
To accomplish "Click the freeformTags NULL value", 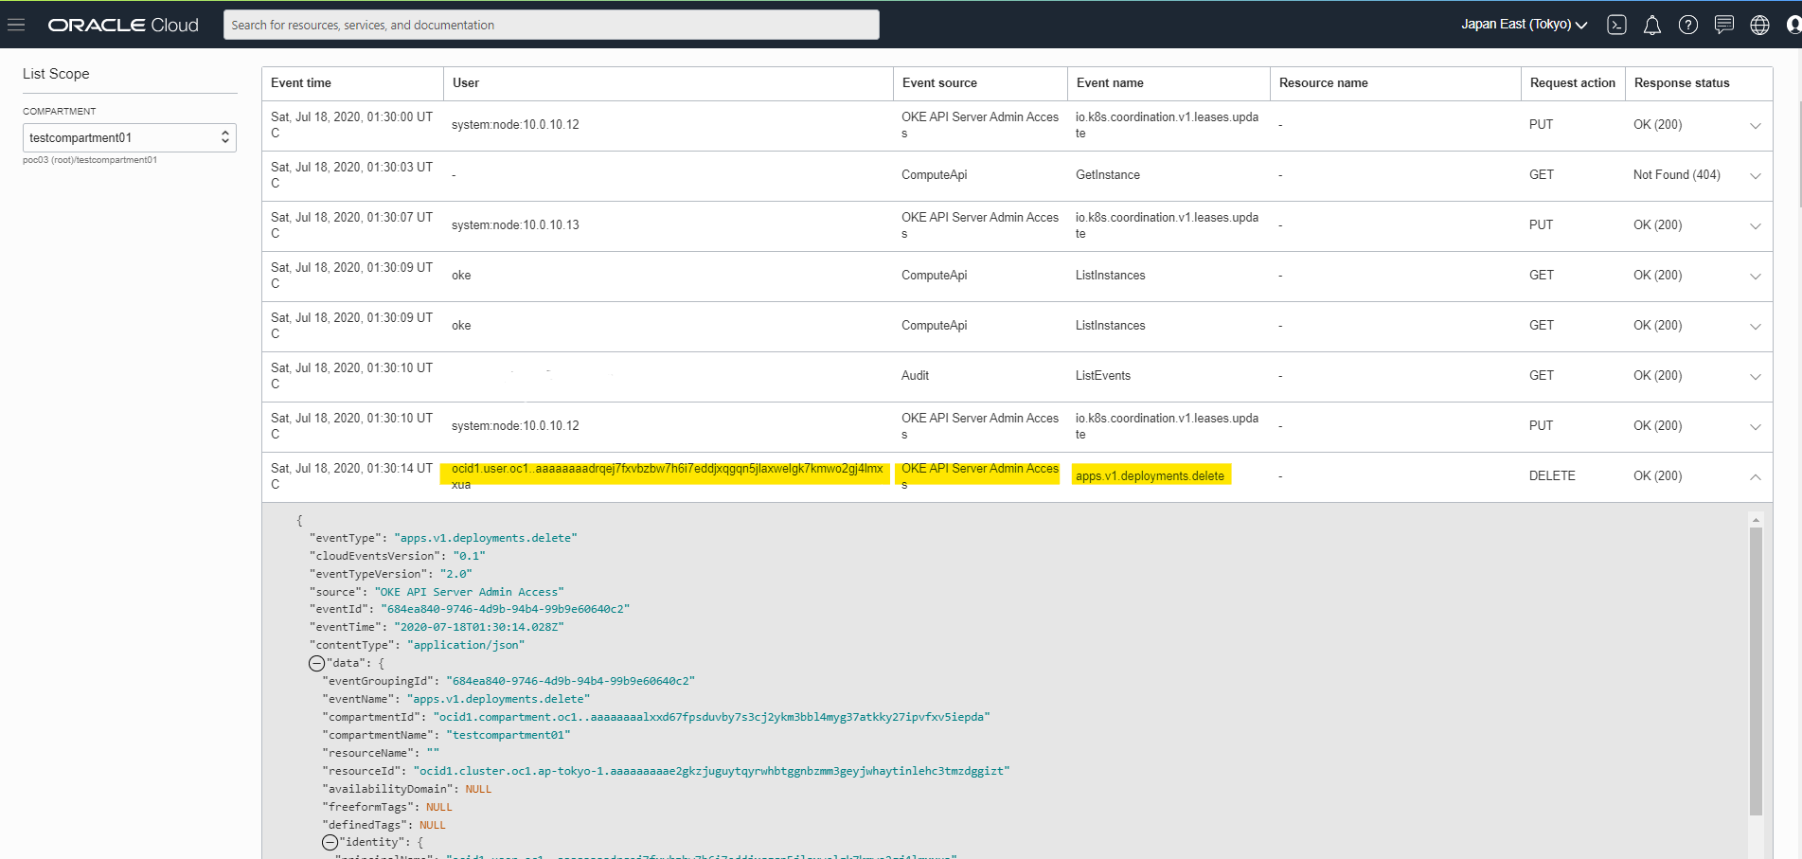I will click(439, 807).
